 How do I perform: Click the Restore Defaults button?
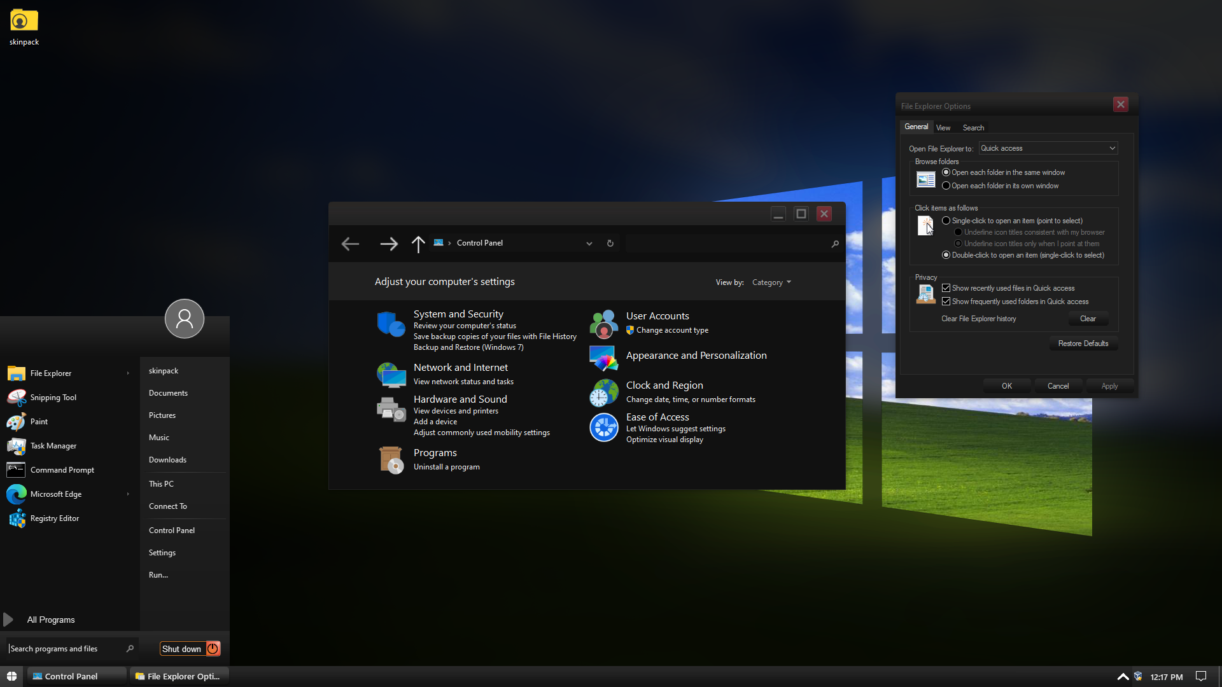pyautogui.click(x=1083, y=343)
